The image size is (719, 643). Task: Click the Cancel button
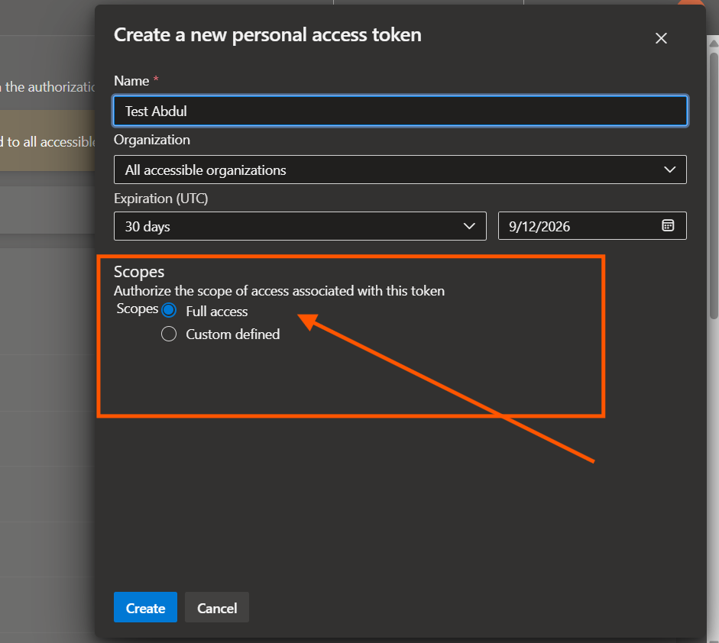(x=217, y=607)
